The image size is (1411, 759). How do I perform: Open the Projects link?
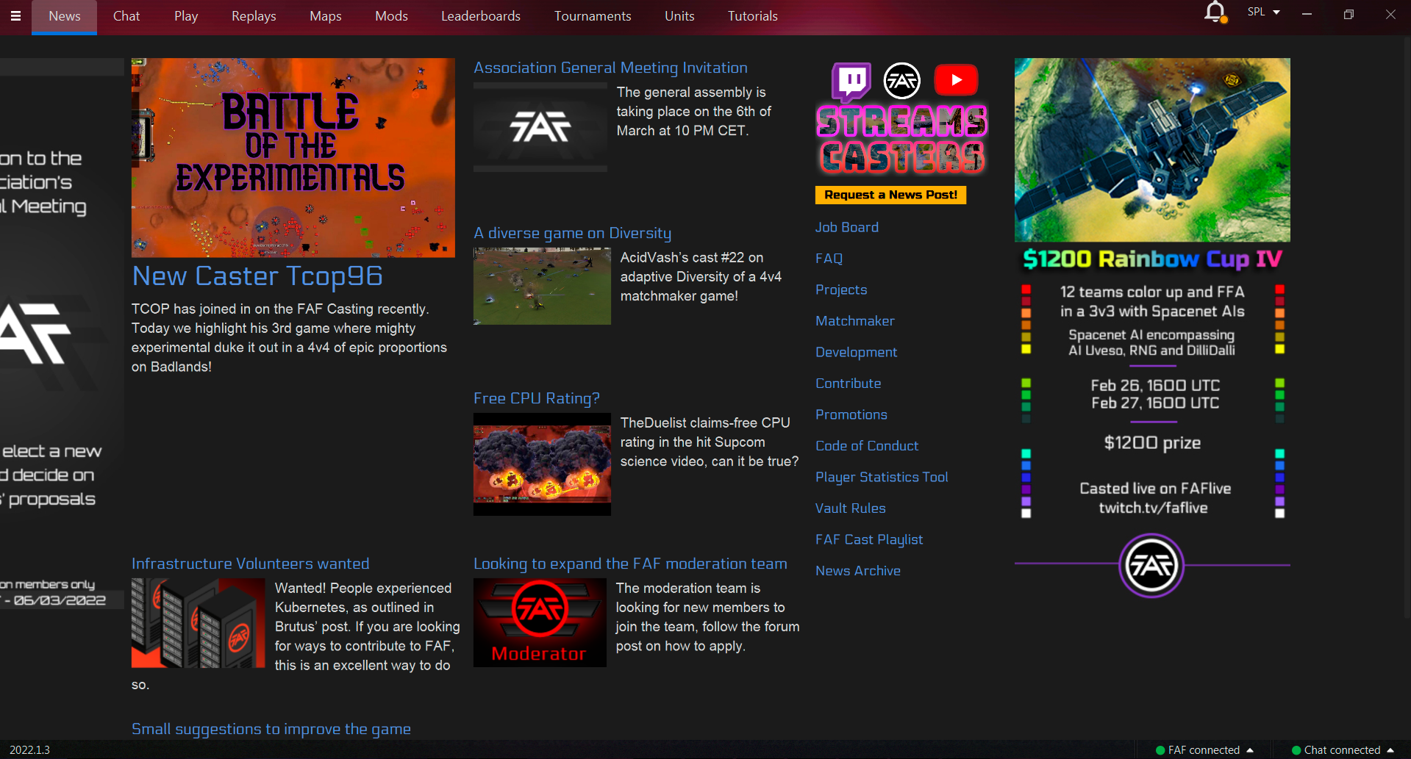pyautogui.click(x=841, y=290)
